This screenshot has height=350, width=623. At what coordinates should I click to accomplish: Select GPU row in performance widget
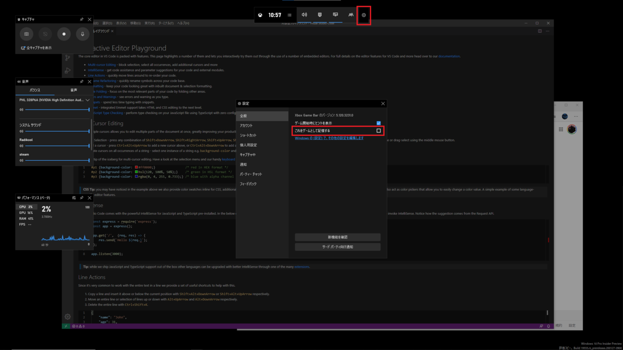(26, 213)
